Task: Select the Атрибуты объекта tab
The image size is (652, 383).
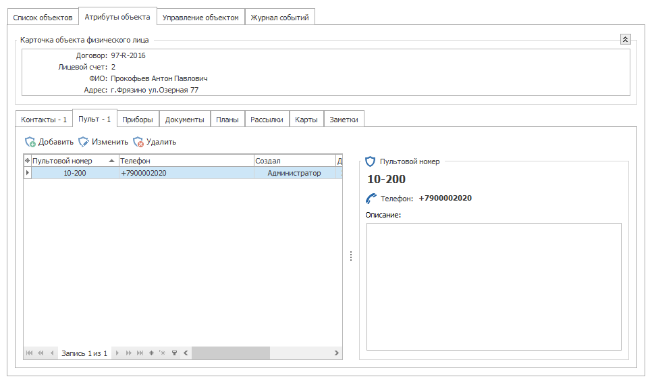Action: pos(117,17)
